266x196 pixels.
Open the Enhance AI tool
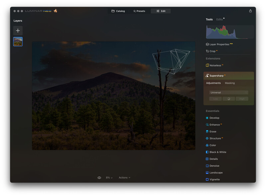[x=214, y=125]
